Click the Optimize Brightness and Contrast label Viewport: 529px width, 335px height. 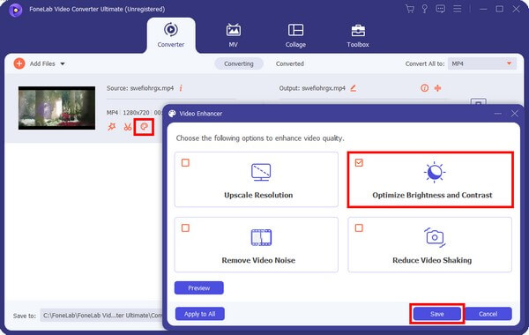(x=432, y=195)
